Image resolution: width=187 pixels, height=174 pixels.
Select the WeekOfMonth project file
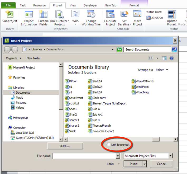click(x=143, y=81)
